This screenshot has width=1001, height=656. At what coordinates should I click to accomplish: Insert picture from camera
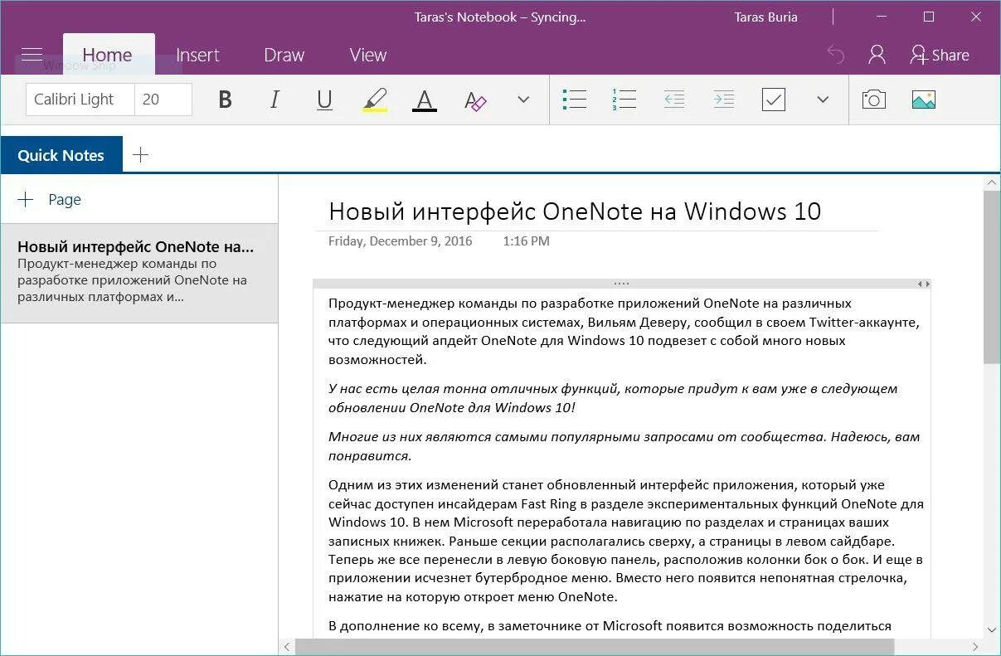pos(873,100)
